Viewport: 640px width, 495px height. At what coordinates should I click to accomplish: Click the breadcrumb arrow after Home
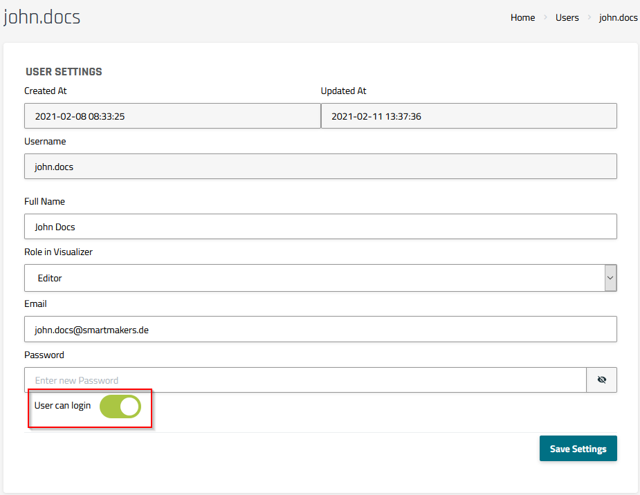(x=545, y=18)
